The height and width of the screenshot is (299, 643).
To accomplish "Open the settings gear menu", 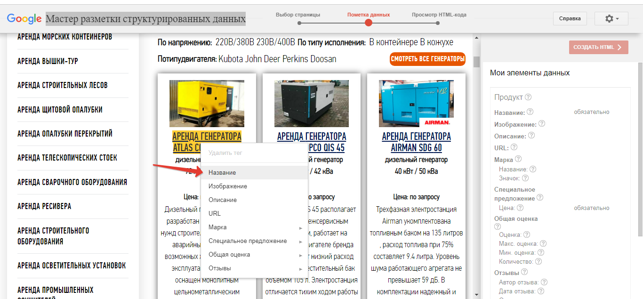I will [611, 19].
